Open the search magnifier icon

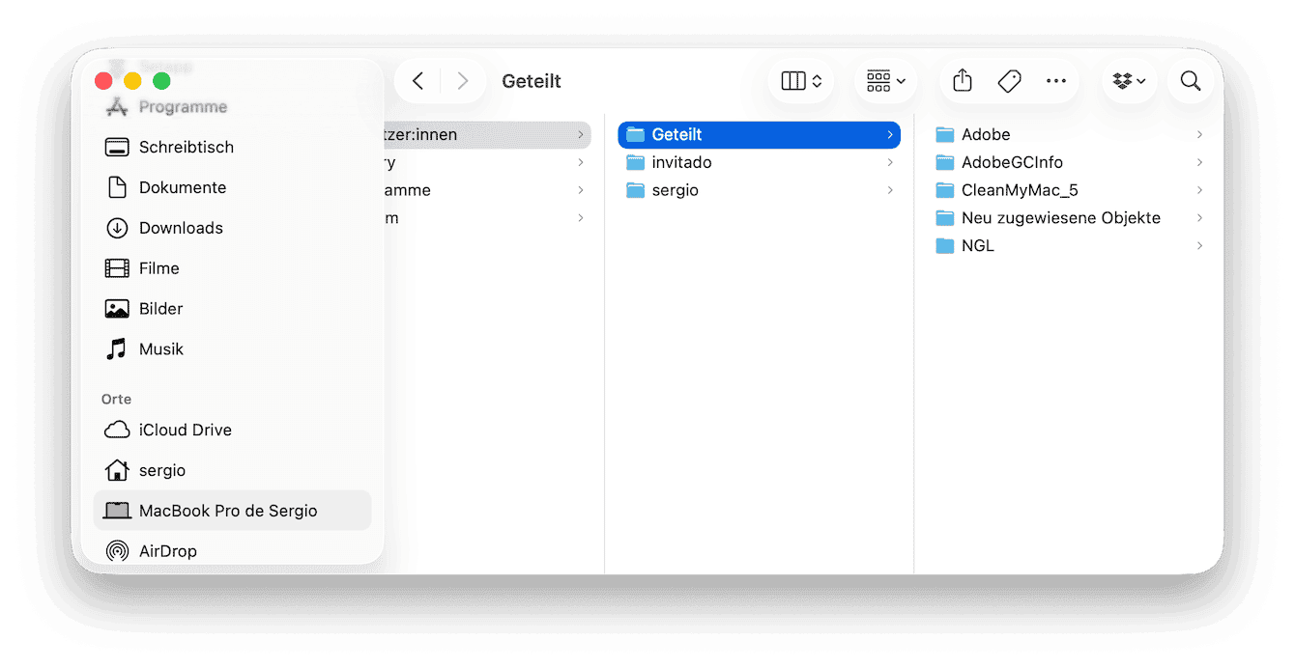click(x=1190, y=81)
